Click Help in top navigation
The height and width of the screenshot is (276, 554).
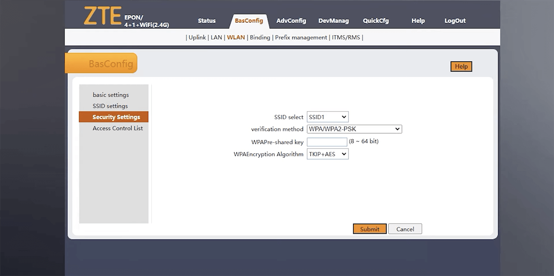pyautogui.click(x=418, y=21)
